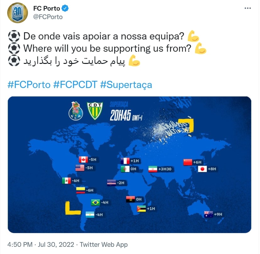Open the FC Porto display name link

(x=47, y=8)
